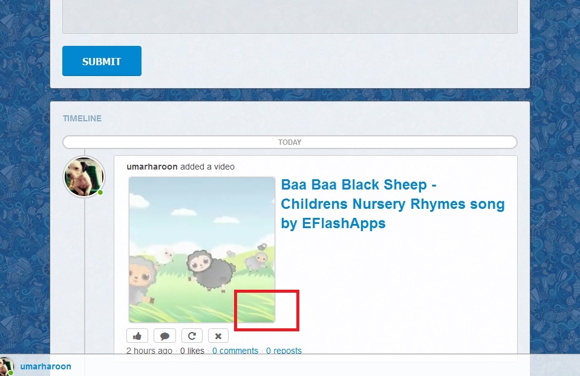Click umarharoon in the bottom chat bar
580x376 pixels.
[45, 366]
